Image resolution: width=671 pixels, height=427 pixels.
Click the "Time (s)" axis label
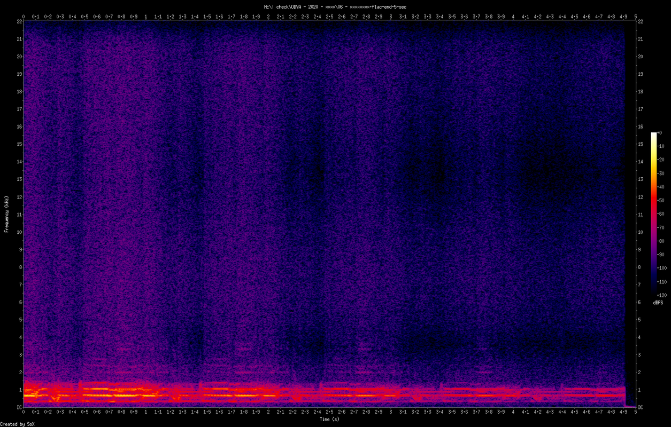point(329,420)
